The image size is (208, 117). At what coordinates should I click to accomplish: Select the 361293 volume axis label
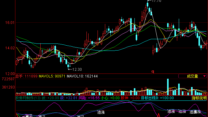click(x=8, y=87)
